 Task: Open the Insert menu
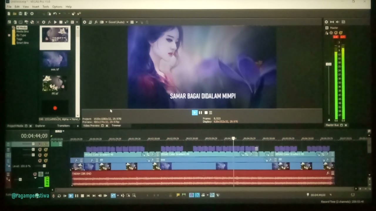pyautogui.click(x=36, y=6)
